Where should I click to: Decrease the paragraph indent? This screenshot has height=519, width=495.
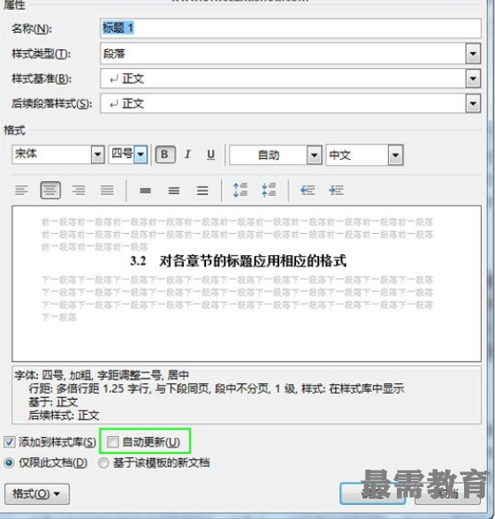(308, 191)
